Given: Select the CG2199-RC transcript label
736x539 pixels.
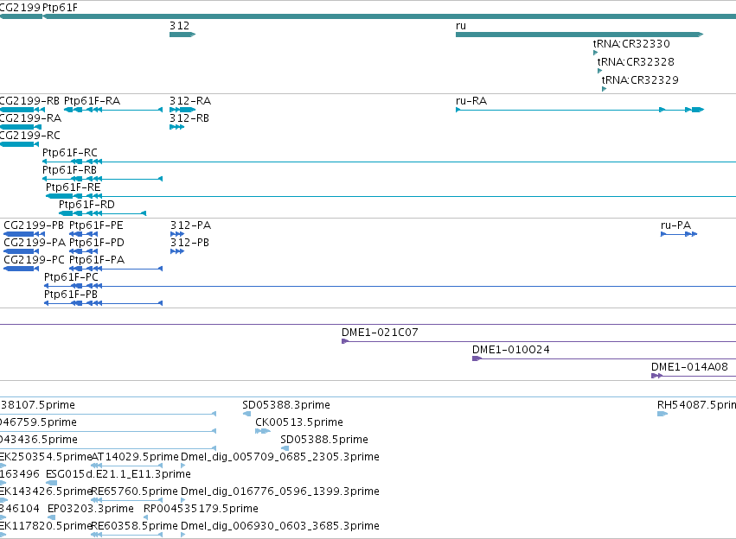Looking at the screenshot, I should tap(30, 136).
